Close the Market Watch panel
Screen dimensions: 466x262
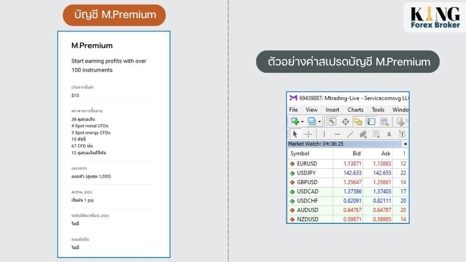[x=405, y=144]
